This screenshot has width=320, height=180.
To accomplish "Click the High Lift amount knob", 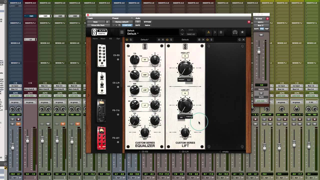I will pyautogui.click(x=185, y=68).
